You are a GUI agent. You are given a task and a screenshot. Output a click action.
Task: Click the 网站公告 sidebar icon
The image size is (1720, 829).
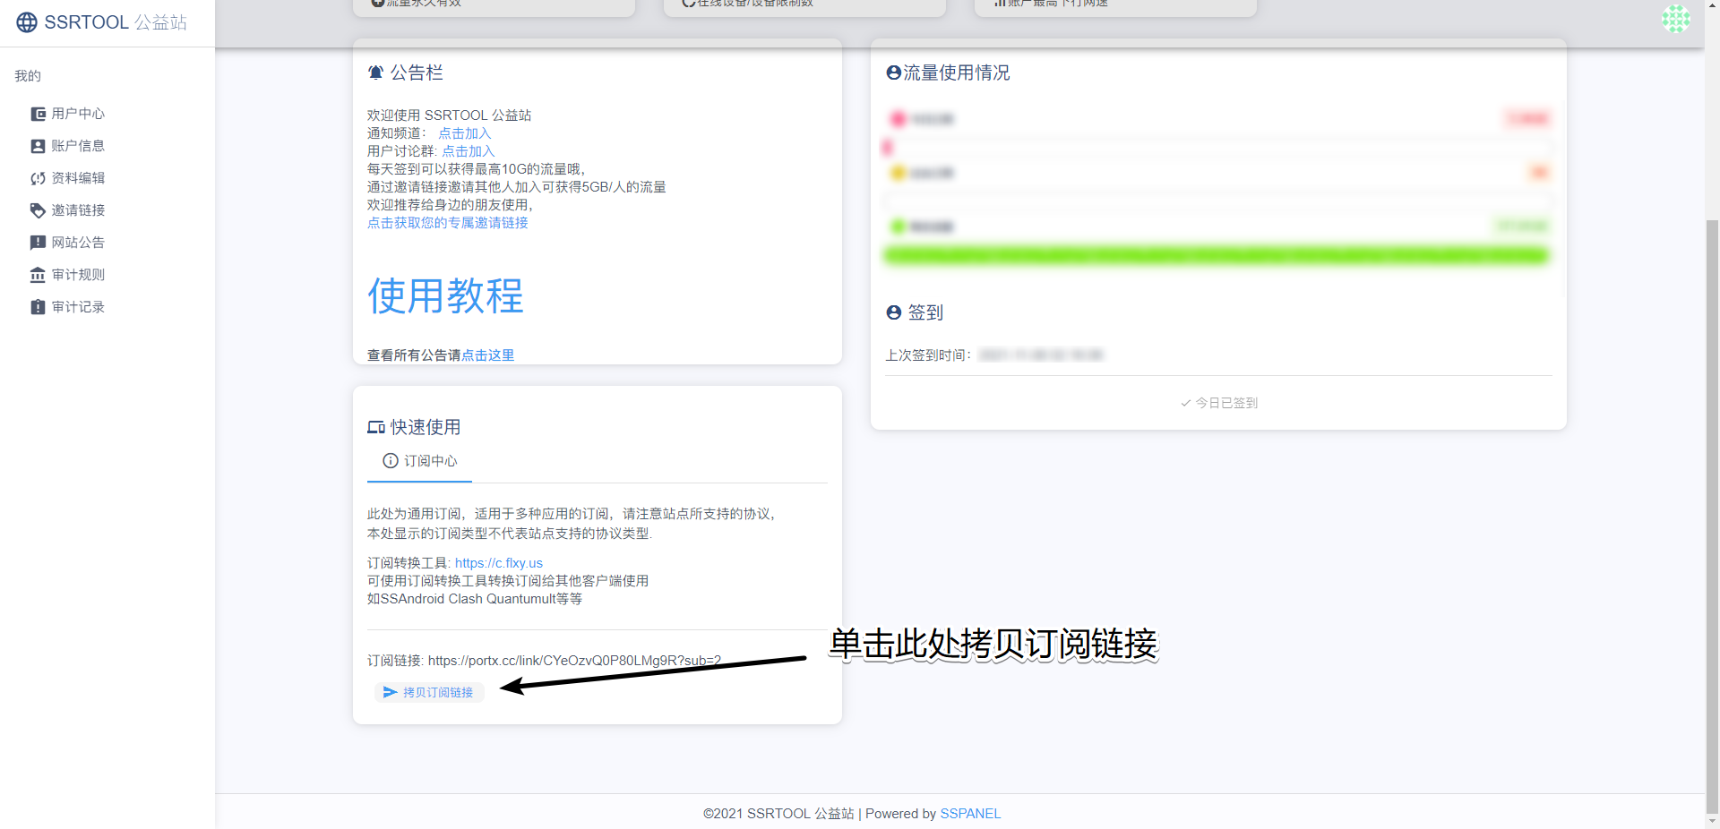click(38, 243)
